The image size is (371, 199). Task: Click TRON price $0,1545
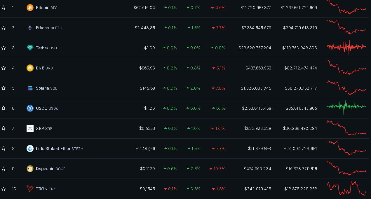147,189
